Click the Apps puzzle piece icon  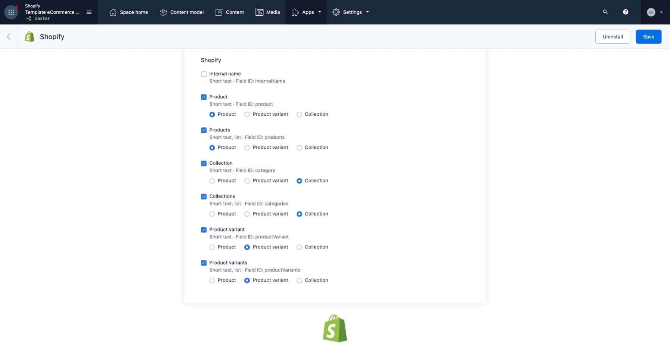point(295,12)
